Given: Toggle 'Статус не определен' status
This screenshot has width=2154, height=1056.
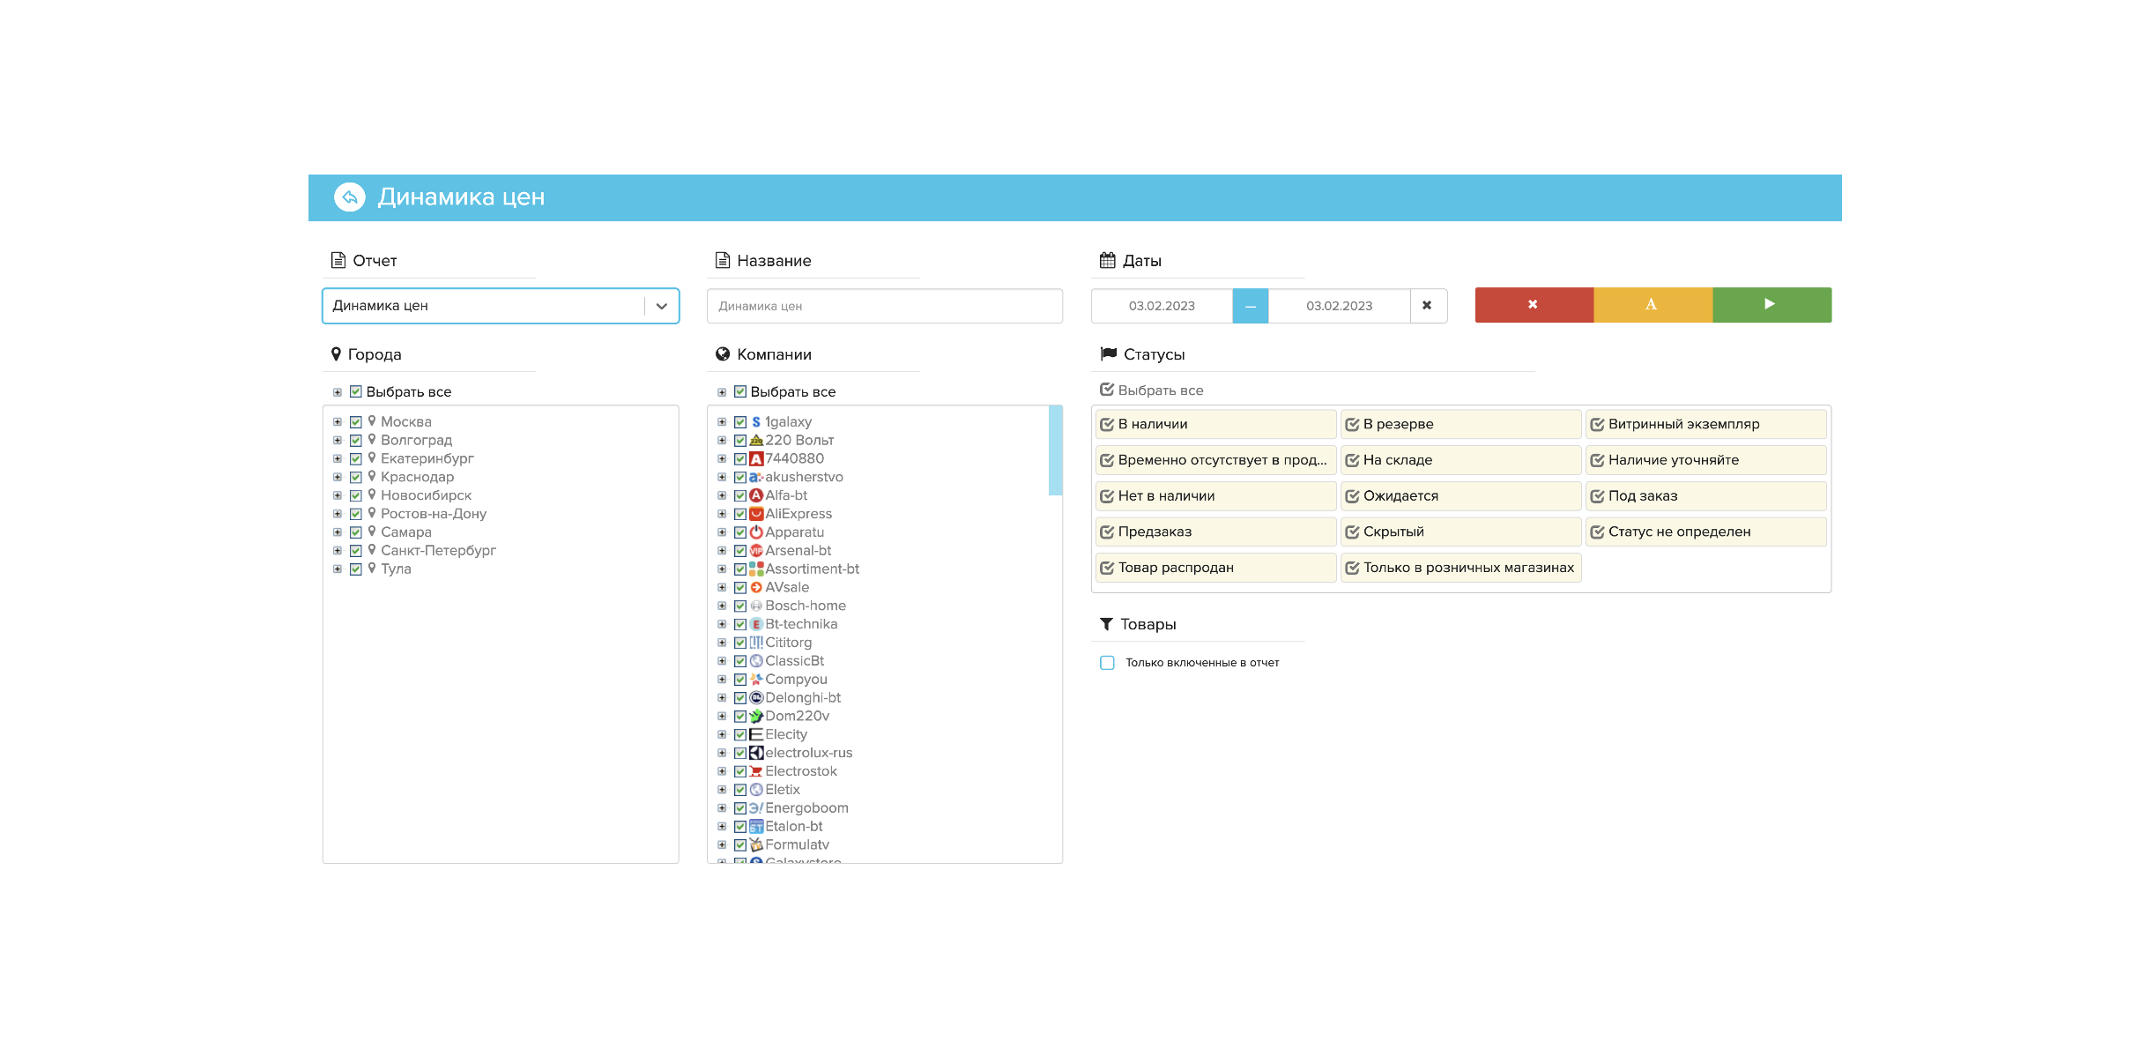Looking at the screenshot, I should click(x=1705, y=532).
